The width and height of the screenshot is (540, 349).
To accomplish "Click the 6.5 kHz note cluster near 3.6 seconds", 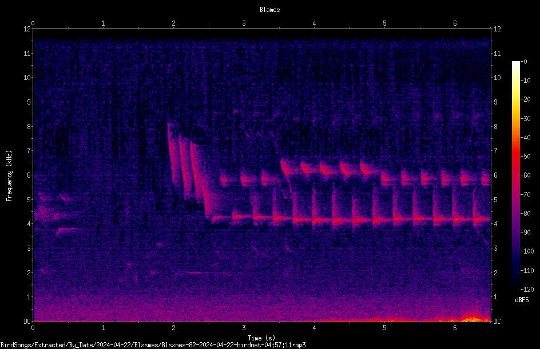I will [285, 167].
